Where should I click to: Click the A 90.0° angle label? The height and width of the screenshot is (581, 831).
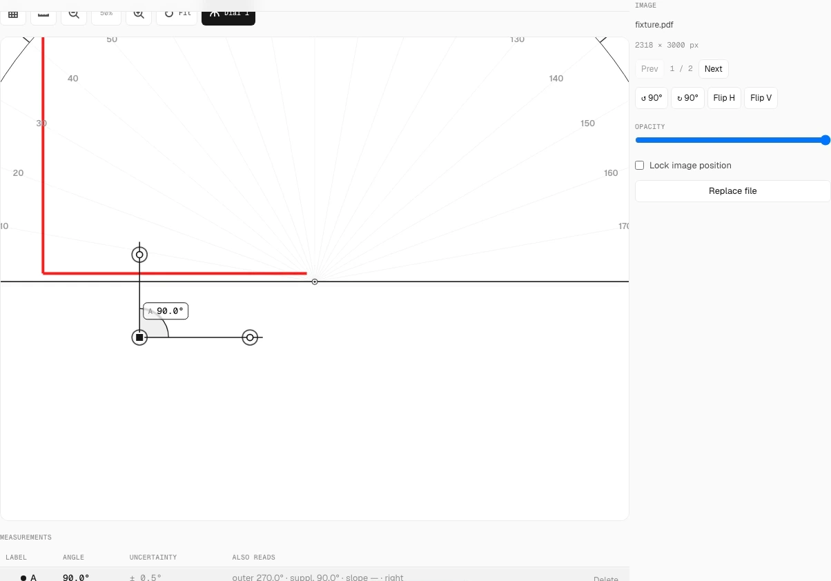tap(166, 311)
